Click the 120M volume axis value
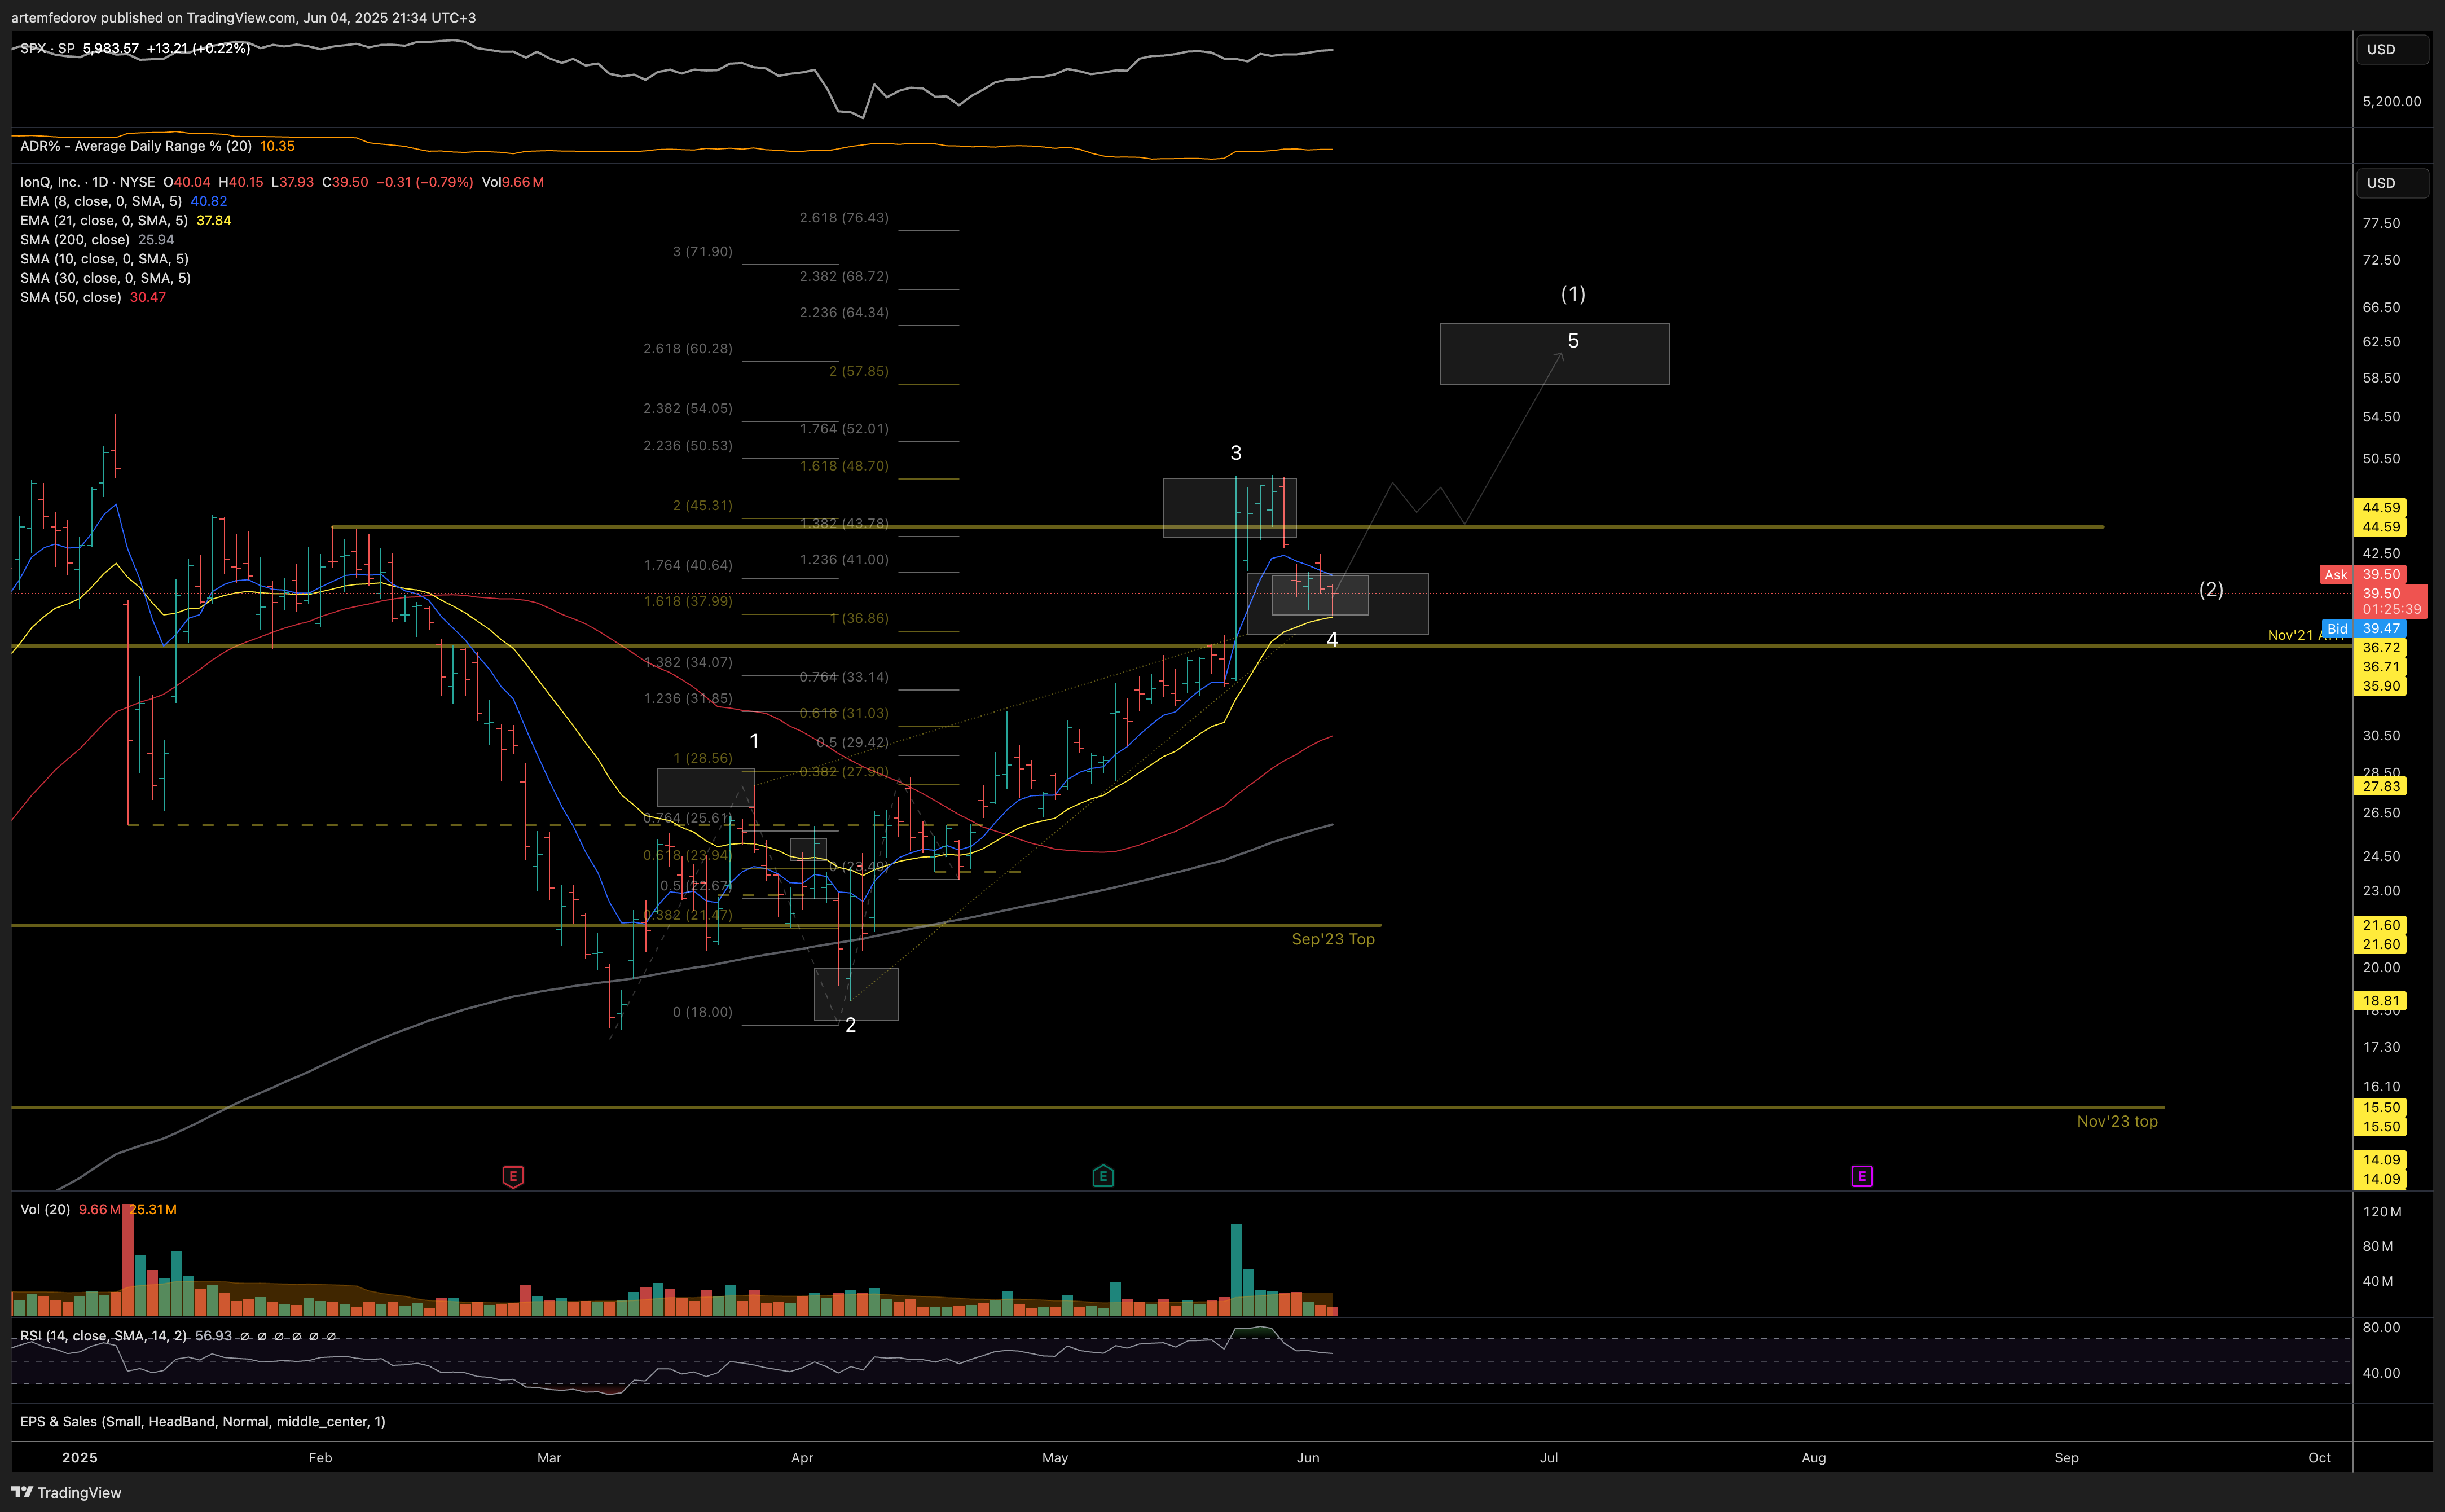 [x=2382, y=1211]
